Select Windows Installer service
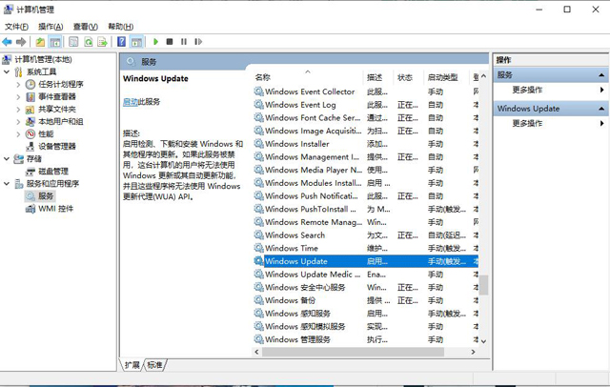Image resolution: width=610 pixels, height=387 pixels. coord(297,144)
